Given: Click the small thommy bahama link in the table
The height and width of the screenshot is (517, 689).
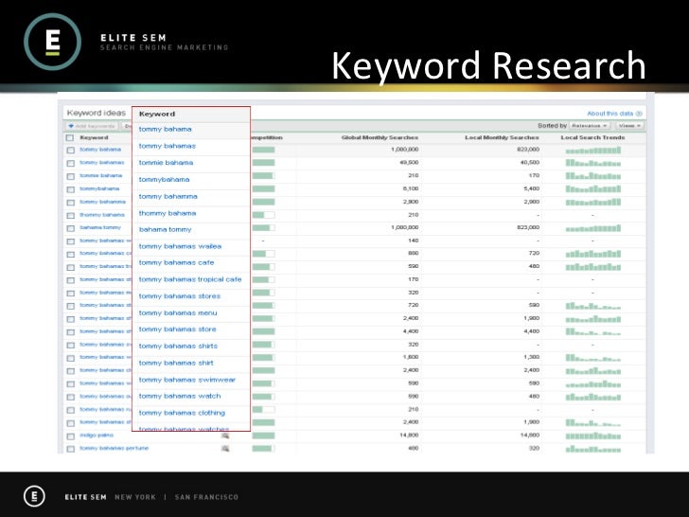Looking at the screenshot, I should tap(102, 215).
